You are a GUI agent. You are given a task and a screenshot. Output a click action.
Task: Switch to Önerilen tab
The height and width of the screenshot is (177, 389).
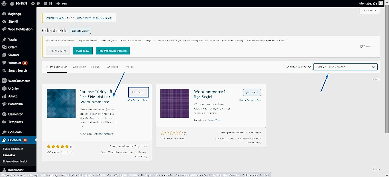(x=112, y=67)
